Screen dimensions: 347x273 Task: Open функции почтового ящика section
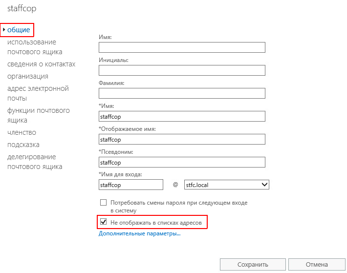click(x=39, y=115)
